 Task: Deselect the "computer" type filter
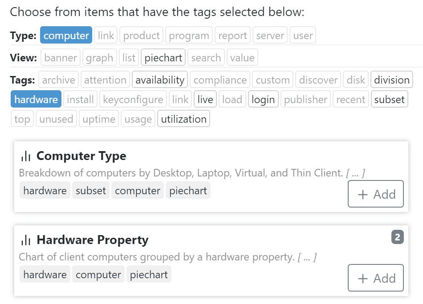point(66,35)
